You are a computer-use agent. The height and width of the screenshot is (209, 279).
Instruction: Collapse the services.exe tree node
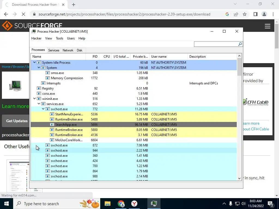tap(39, 104)
